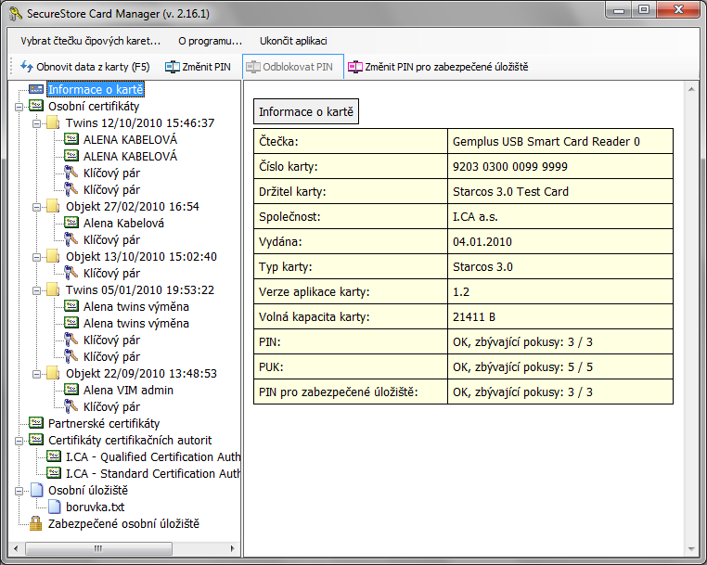The width and height of the screenshot is (707, 565).
Task: Click PUK value showing pokusy 5 / 5
Action: [522, 367]
